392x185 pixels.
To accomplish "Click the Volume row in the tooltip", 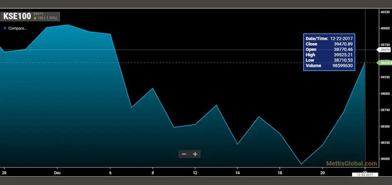I will [329, 66].
